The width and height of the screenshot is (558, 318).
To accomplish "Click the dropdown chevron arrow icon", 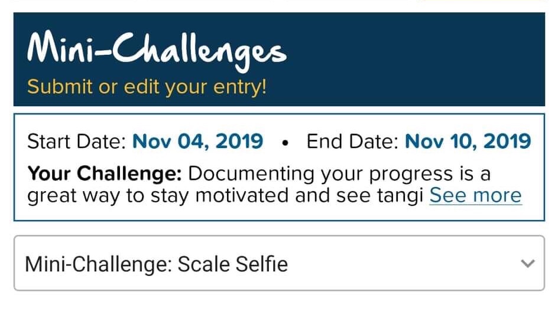I will (528, 264).
